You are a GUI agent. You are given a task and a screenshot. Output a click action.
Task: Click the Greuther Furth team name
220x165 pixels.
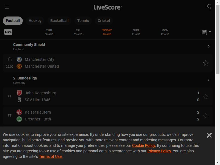pos(38,119)
